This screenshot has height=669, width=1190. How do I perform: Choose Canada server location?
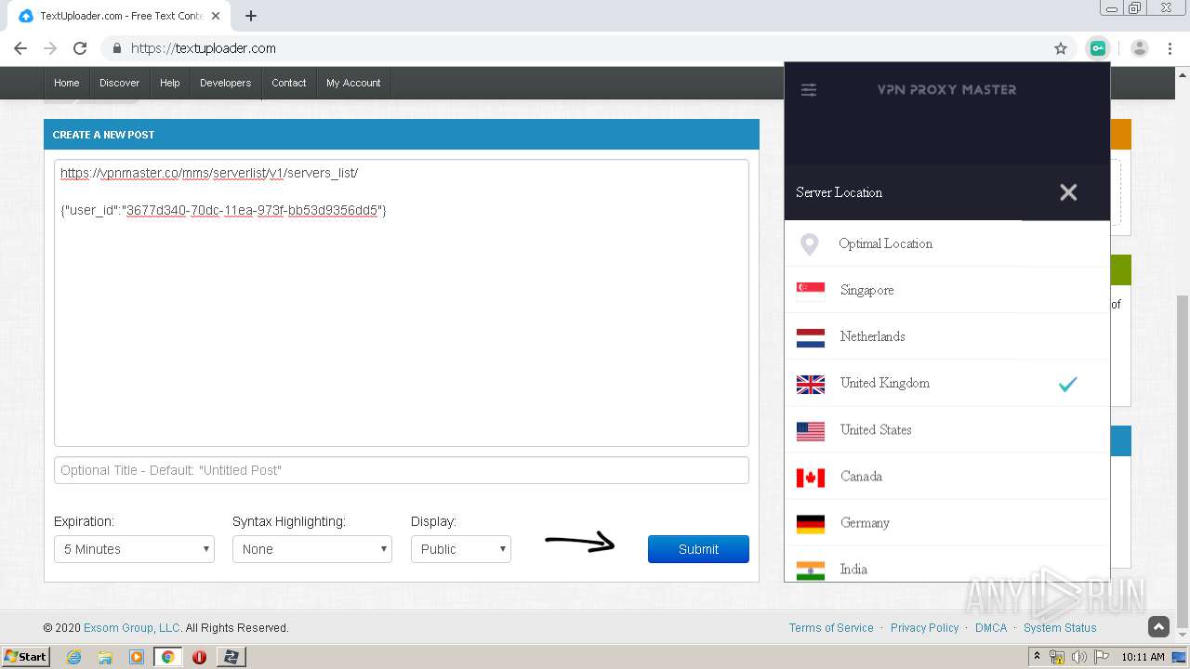click(947, 476)
